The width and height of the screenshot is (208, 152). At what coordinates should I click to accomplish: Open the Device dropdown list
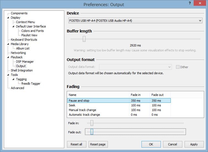tap(135, 21)
